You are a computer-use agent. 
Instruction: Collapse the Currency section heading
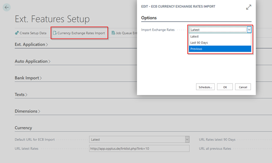tap(23, 128)
